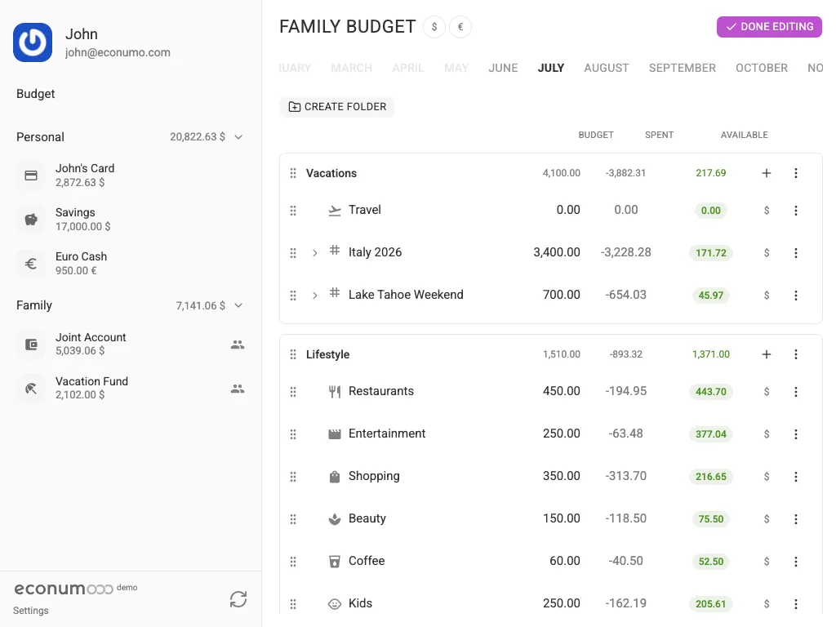Click drag handle of Vacations folder
The height and width of the screenshot is (627, 836).
(293, 173)
